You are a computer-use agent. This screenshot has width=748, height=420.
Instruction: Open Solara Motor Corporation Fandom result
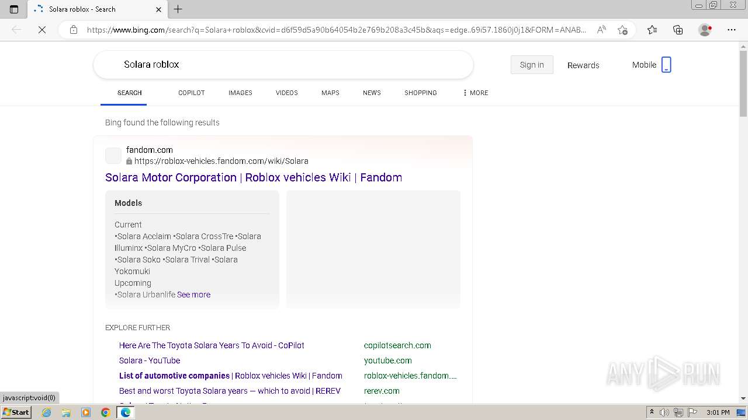(254, 177)
